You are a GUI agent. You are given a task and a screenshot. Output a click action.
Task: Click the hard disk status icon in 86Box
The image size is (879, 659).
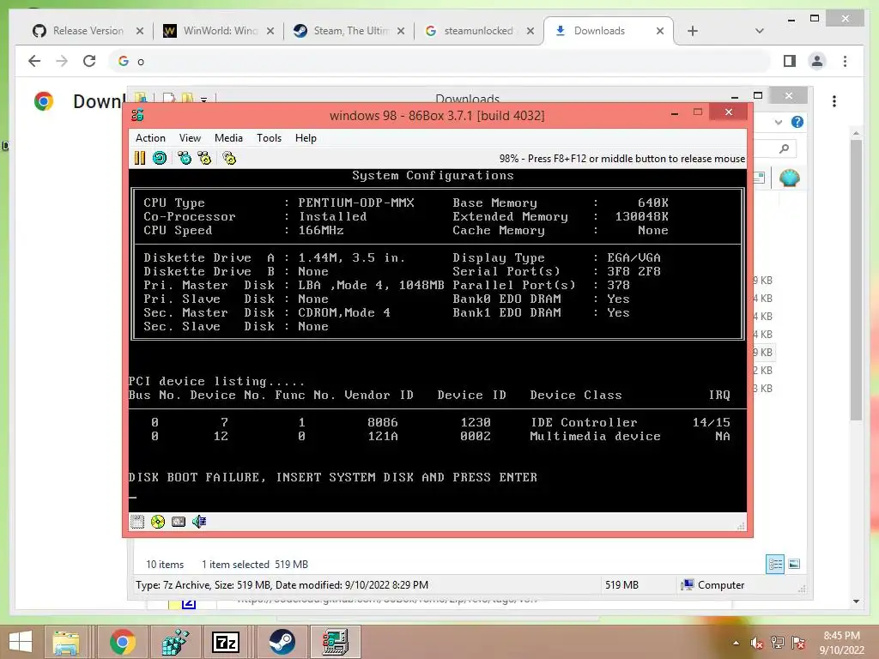[179, 522]
